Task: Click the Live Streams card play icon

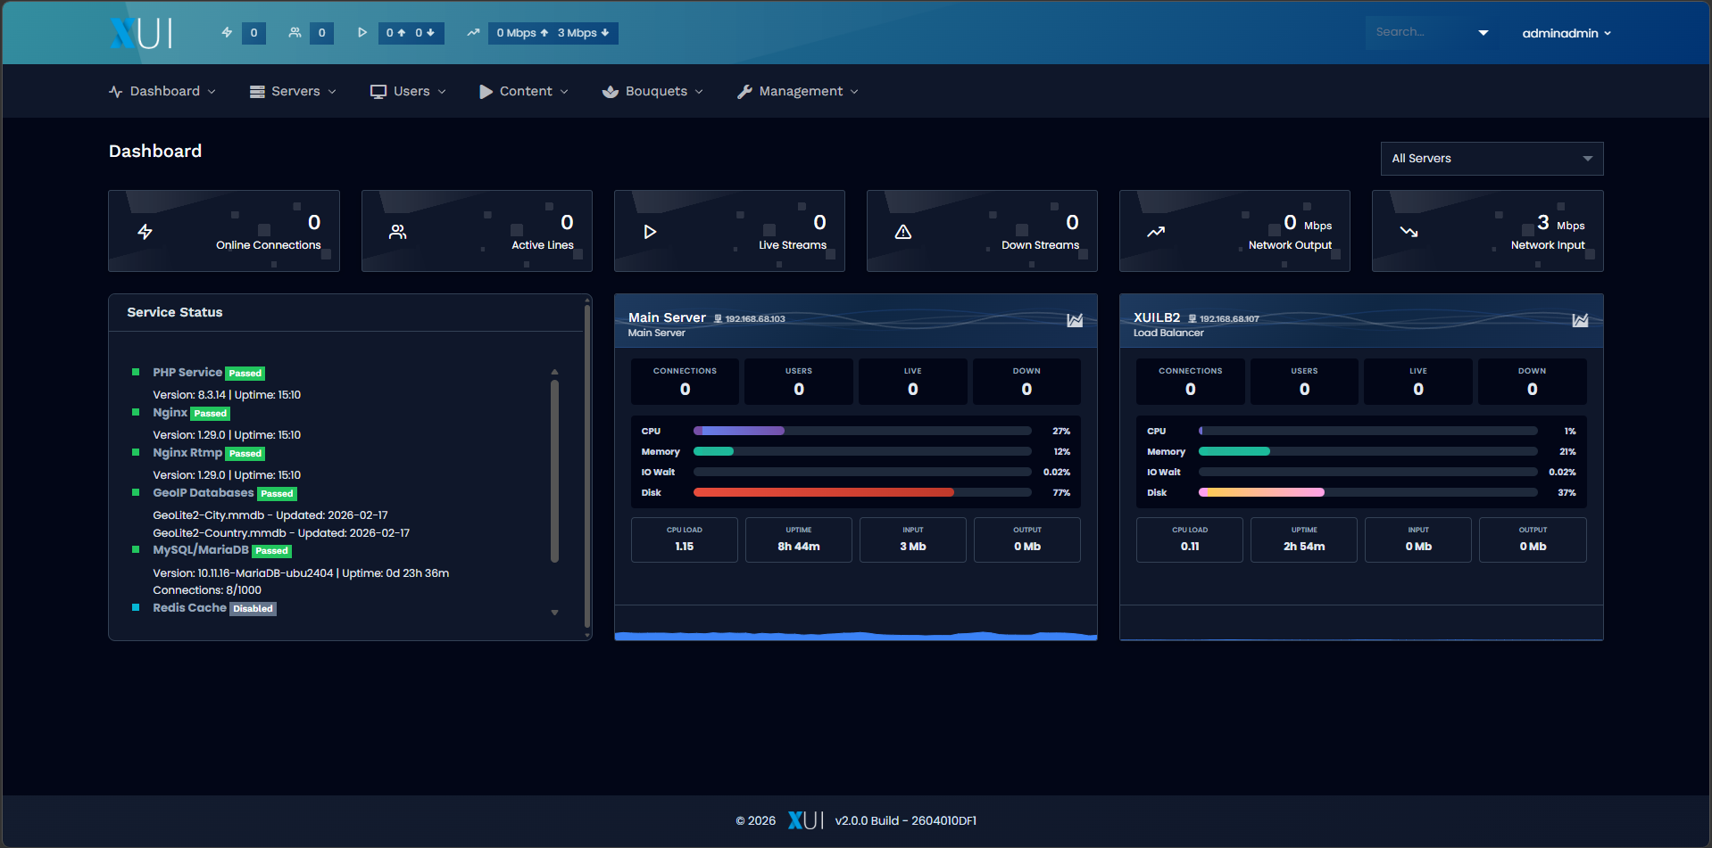Action: coord(650,232)
